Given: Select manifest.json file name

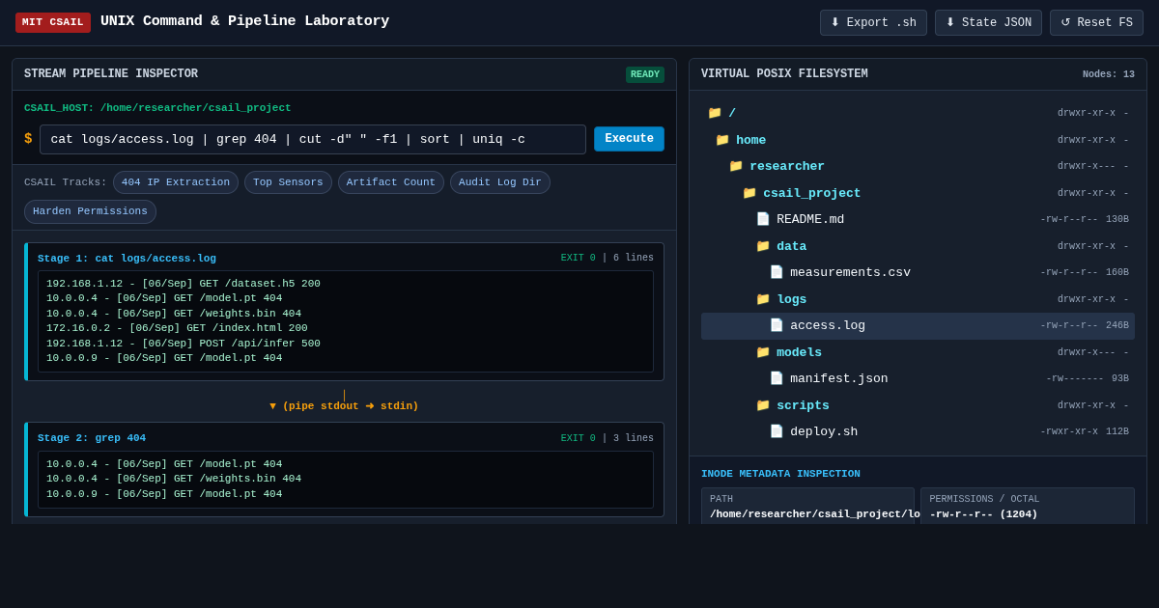Looking at the screenshot, I should coord(839,378).
